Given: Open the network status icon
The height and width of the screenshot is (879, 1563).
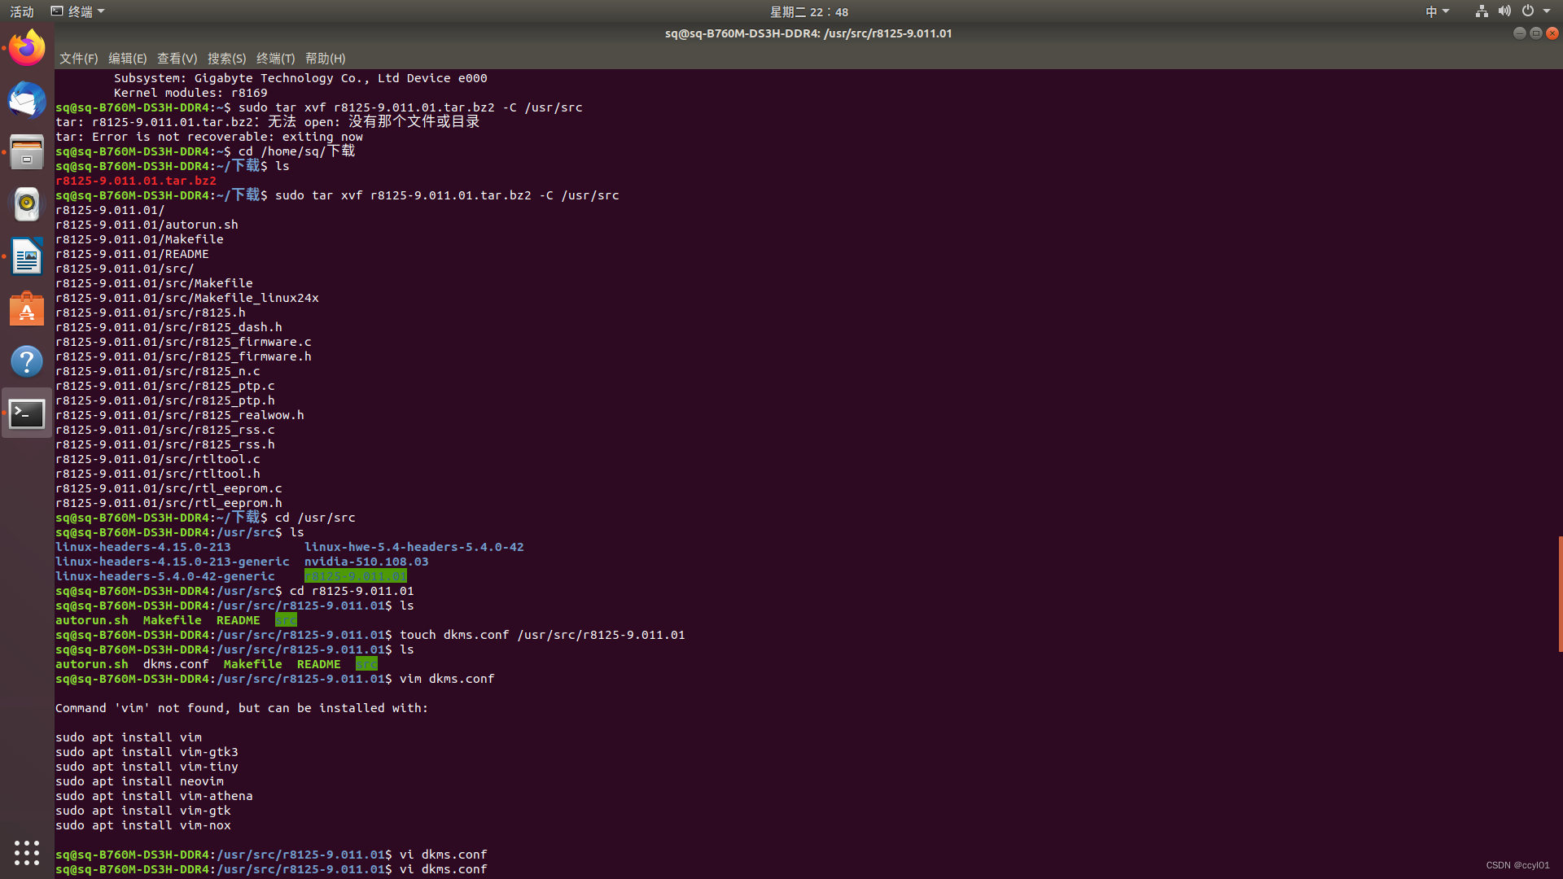Looking at the screenshot, I should [1482, 11].
